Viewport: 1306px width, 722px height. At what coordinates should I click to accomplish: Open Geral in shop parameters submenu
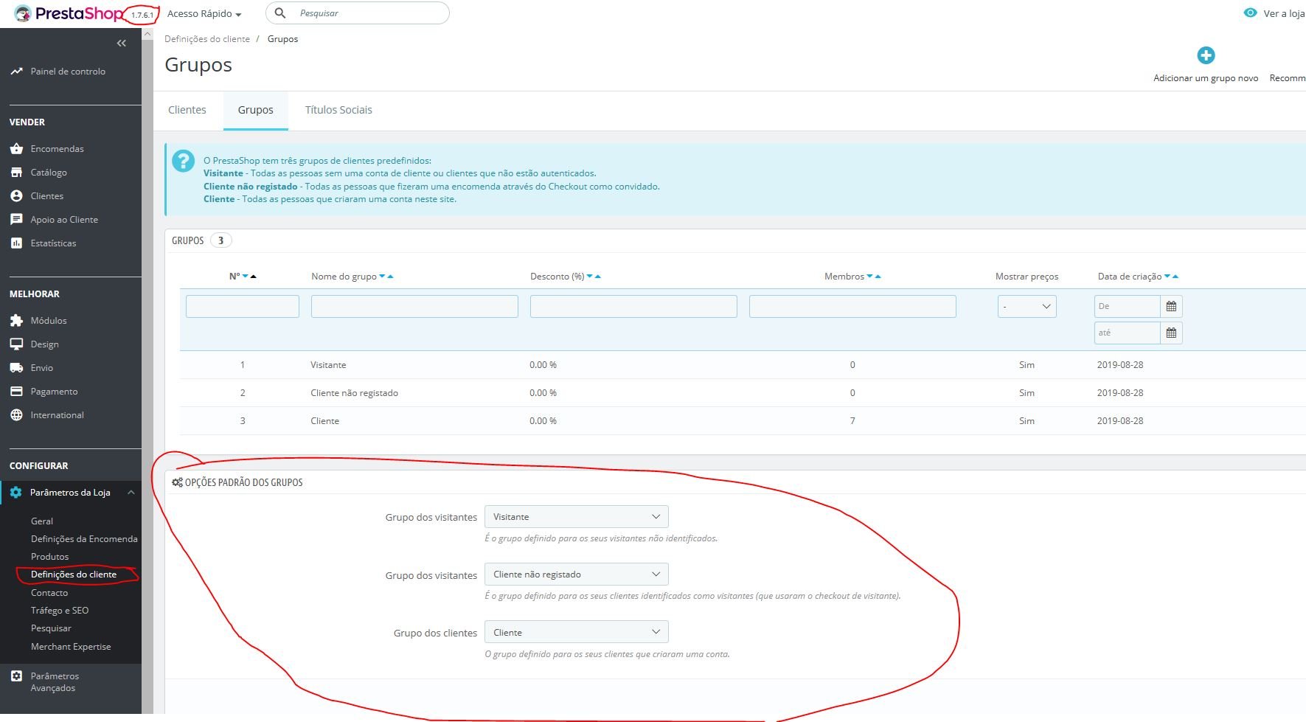(42, 521)
